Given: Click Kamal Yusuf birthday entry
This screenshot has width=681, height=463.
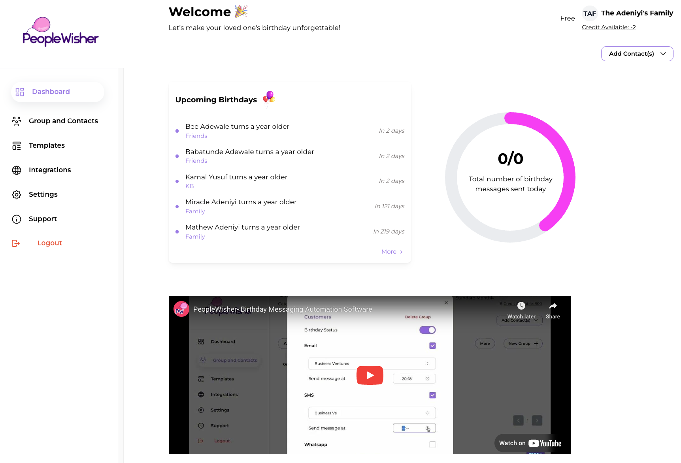Looking at the screenshot, I should click(290, 181).
